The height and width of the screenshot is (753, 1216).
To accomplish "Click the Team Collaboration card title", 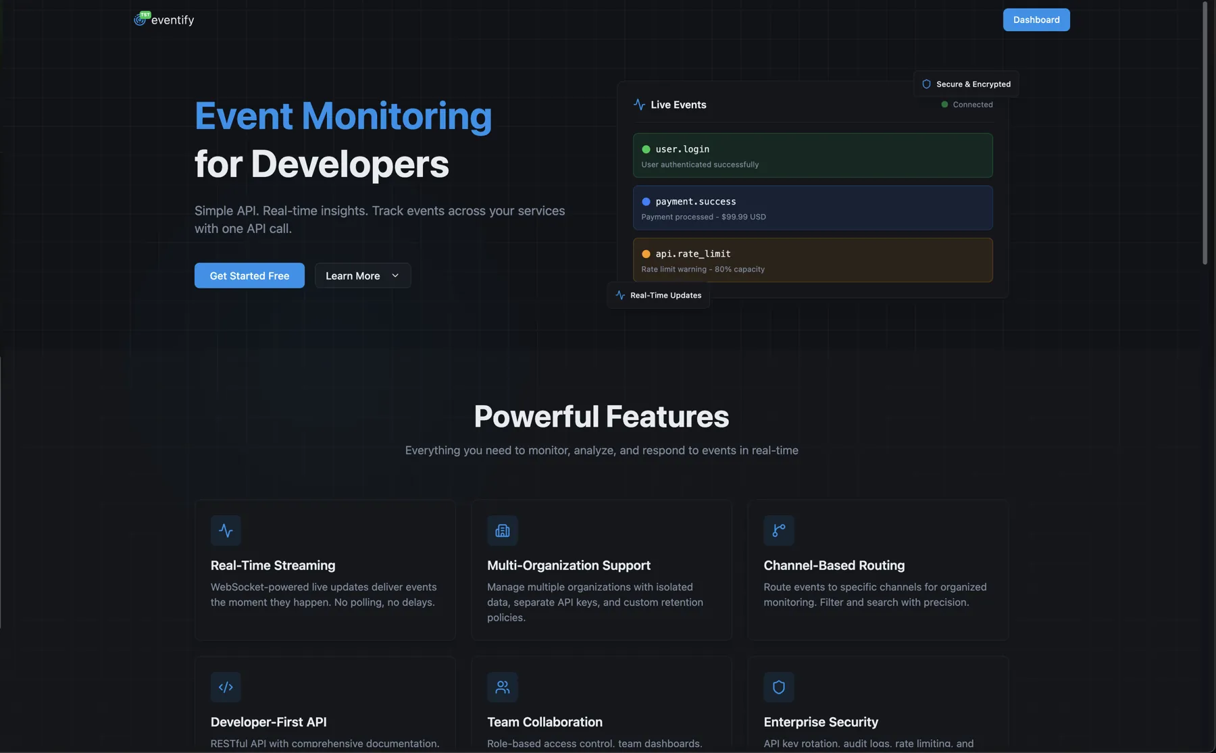I will tap(544, 722).
